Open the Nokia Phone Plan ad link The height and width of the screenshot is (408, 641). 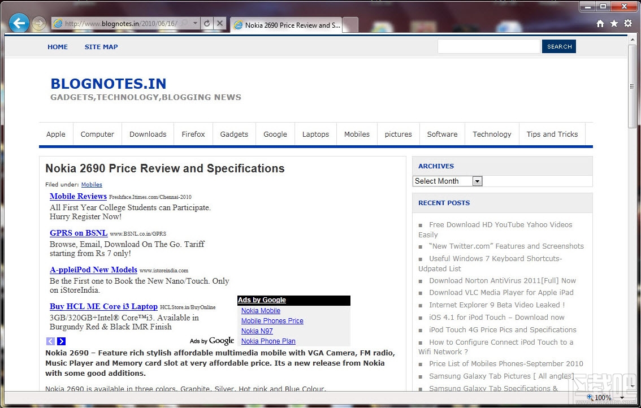tap(268, 341)
